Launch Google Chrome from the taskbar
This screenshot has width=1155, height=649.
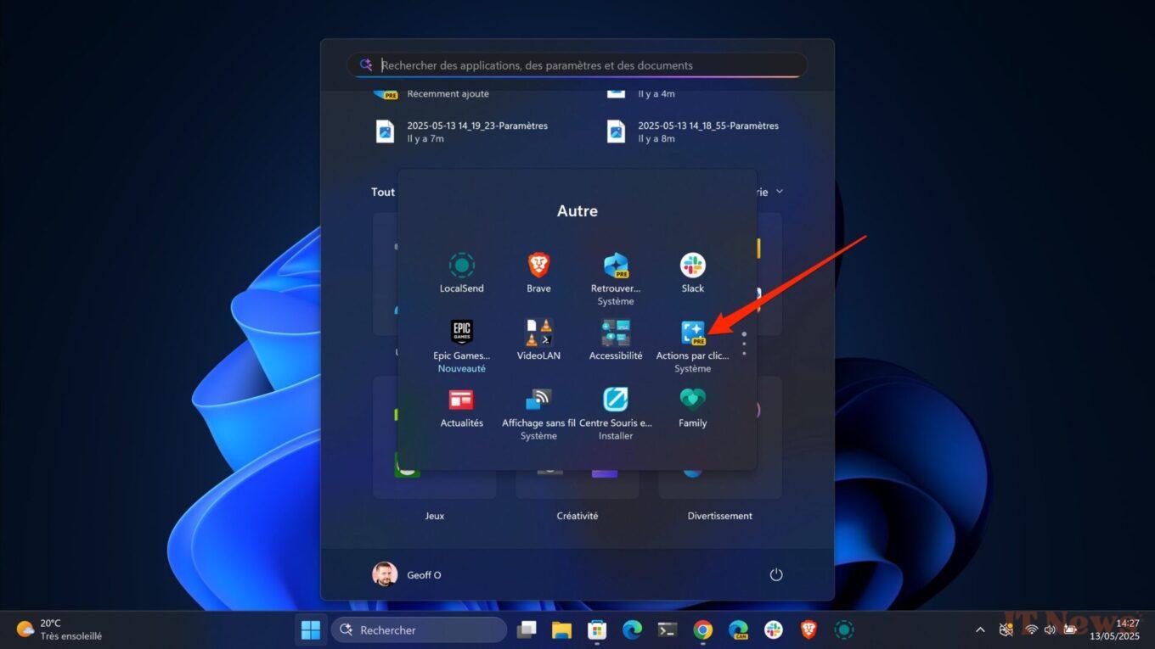(x=702, y=629)
